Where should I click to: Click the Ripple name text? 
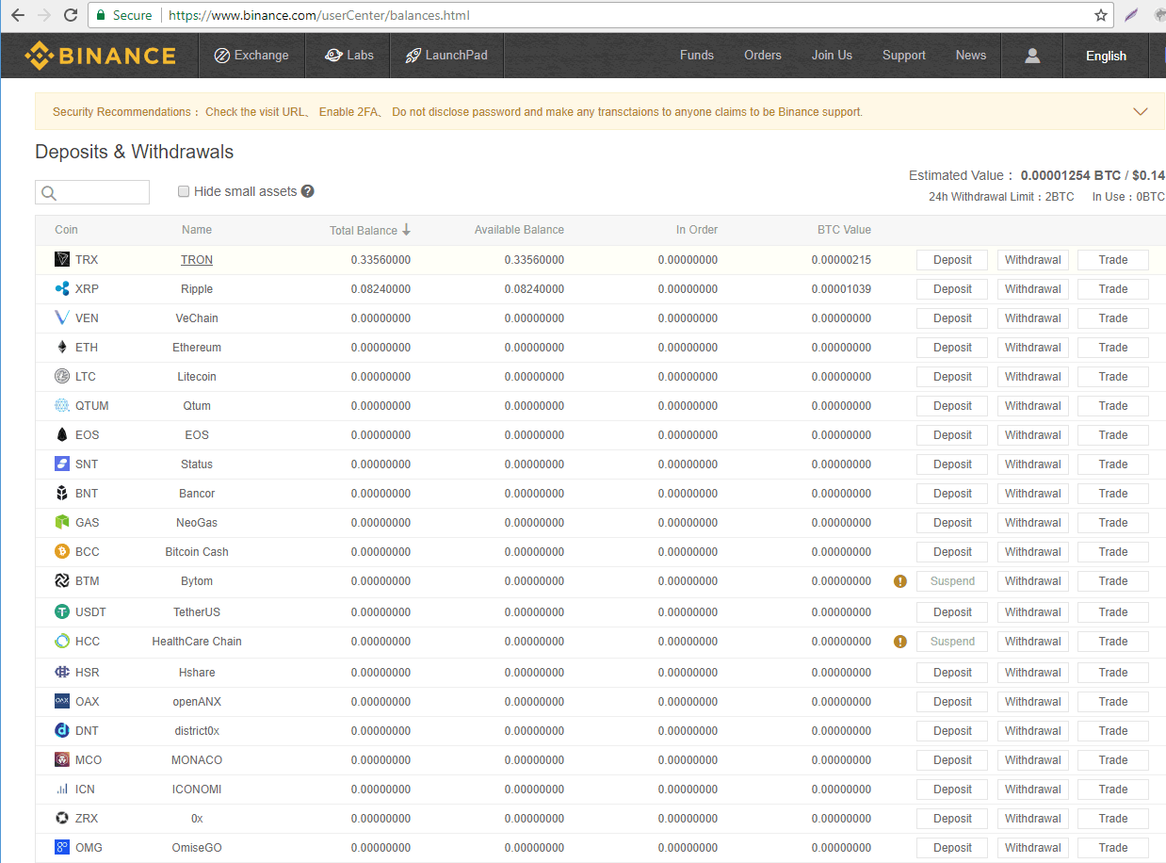197,289
